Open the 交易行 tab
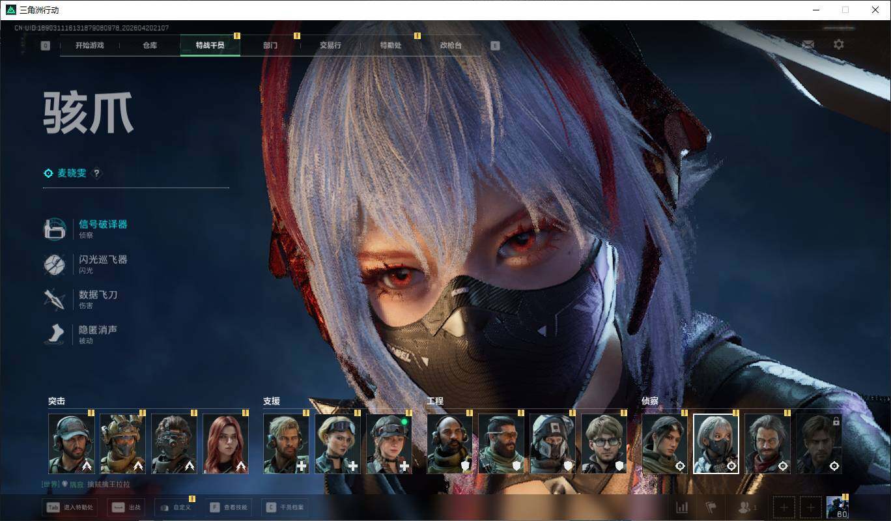The image size is (891, 521). (x=330, y=46)
